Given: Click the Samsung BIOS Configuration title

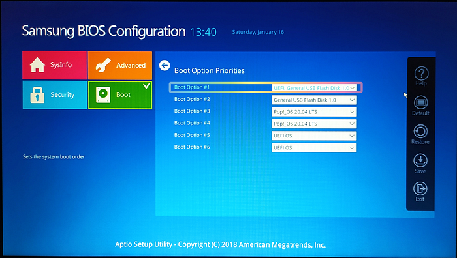Looking at the screenshot, I should pos(103,31).
